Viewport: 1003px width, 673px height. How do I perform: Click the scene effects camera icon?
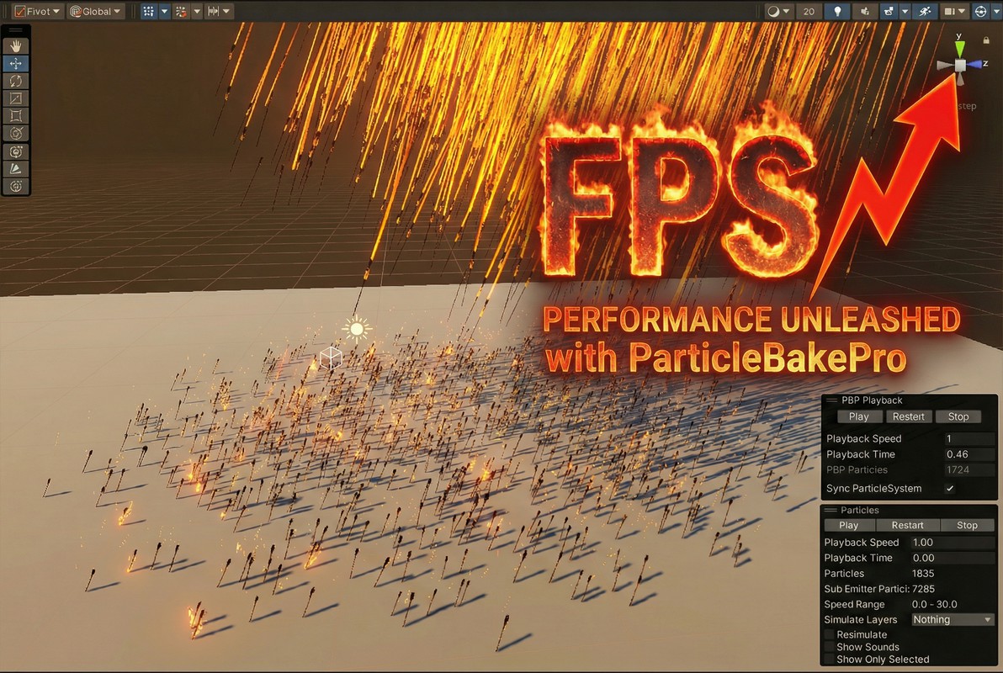point(889,11)
